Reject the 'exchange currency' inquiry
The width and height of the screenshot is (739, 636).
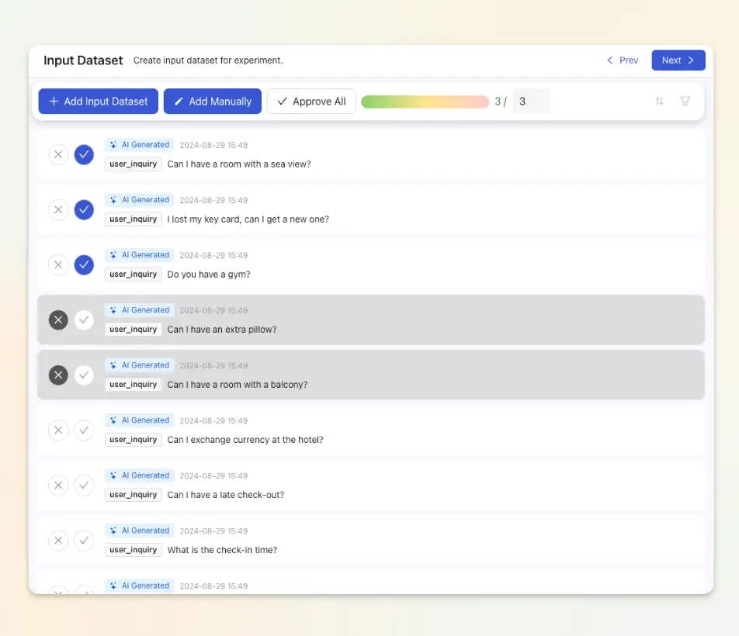point(58,430)
